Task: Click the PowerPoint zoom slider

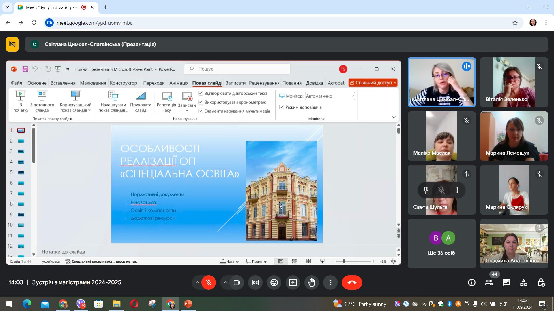Action: click(x=353, y=261)
